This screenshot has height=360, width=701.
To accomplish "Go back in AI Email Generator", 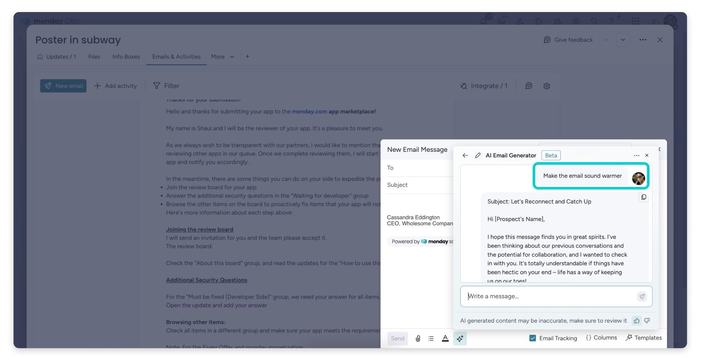I will click(x=465, y=155).
